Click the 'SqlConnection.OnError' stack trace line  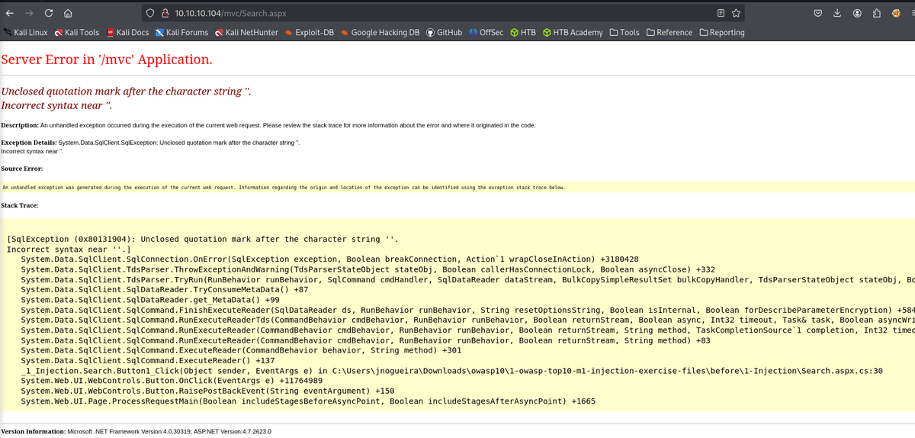pyautogui.click(x=330, y=259)
